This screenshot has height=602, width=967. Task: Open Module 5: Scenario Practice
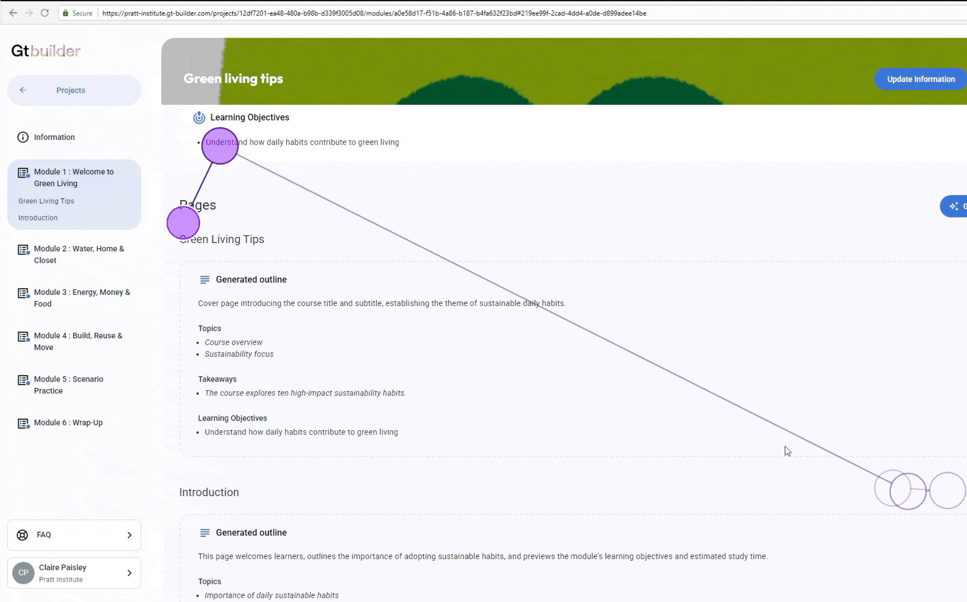pos(68,385)
